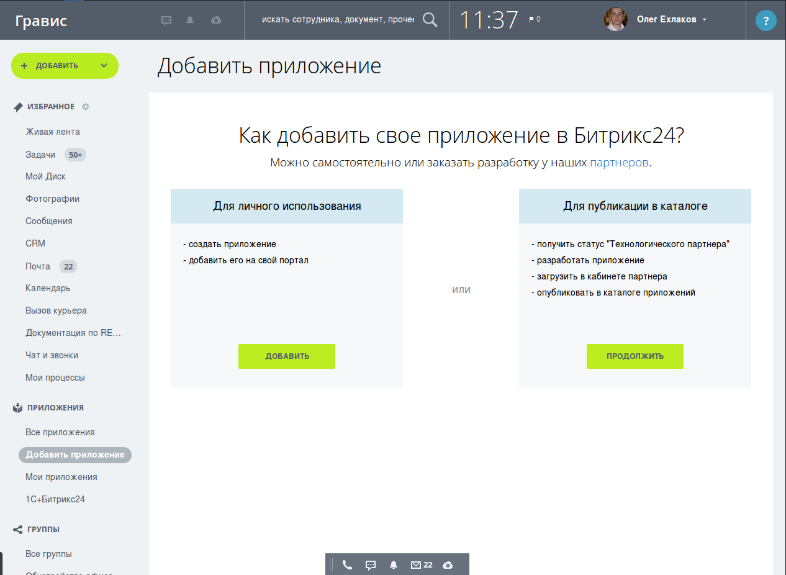Viewport: 786px width, 575px height.
Task: Open Вызов курьера in the sidebar
Action: [56, 310]
